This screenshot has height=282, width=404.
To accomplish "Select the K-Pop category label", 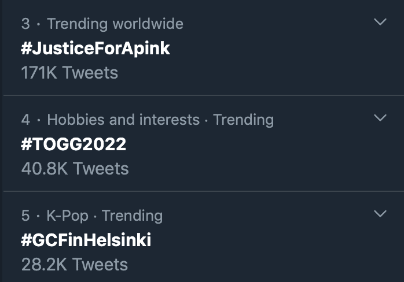I will pos(68,216).
